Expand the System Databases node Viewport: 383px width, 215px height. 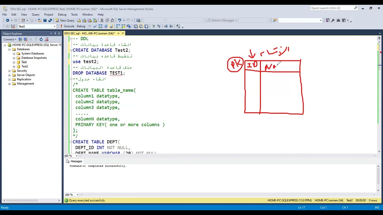14,53
